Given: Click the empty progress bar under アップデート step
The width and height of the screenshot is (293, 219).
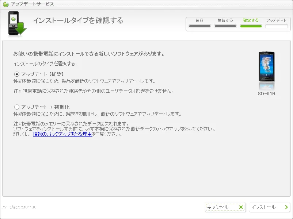Looking at the screenshot, I should [x=276, y=26].
